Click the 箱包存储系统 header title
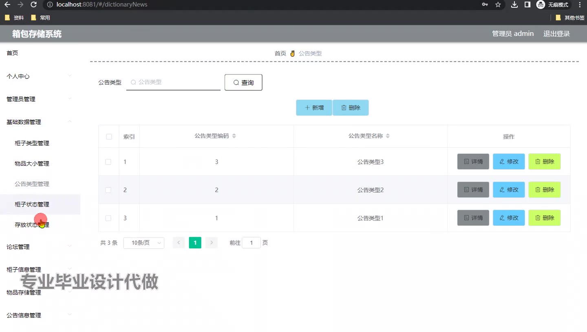587x332 pixels. pyautogui.click(x=37, y=34)
